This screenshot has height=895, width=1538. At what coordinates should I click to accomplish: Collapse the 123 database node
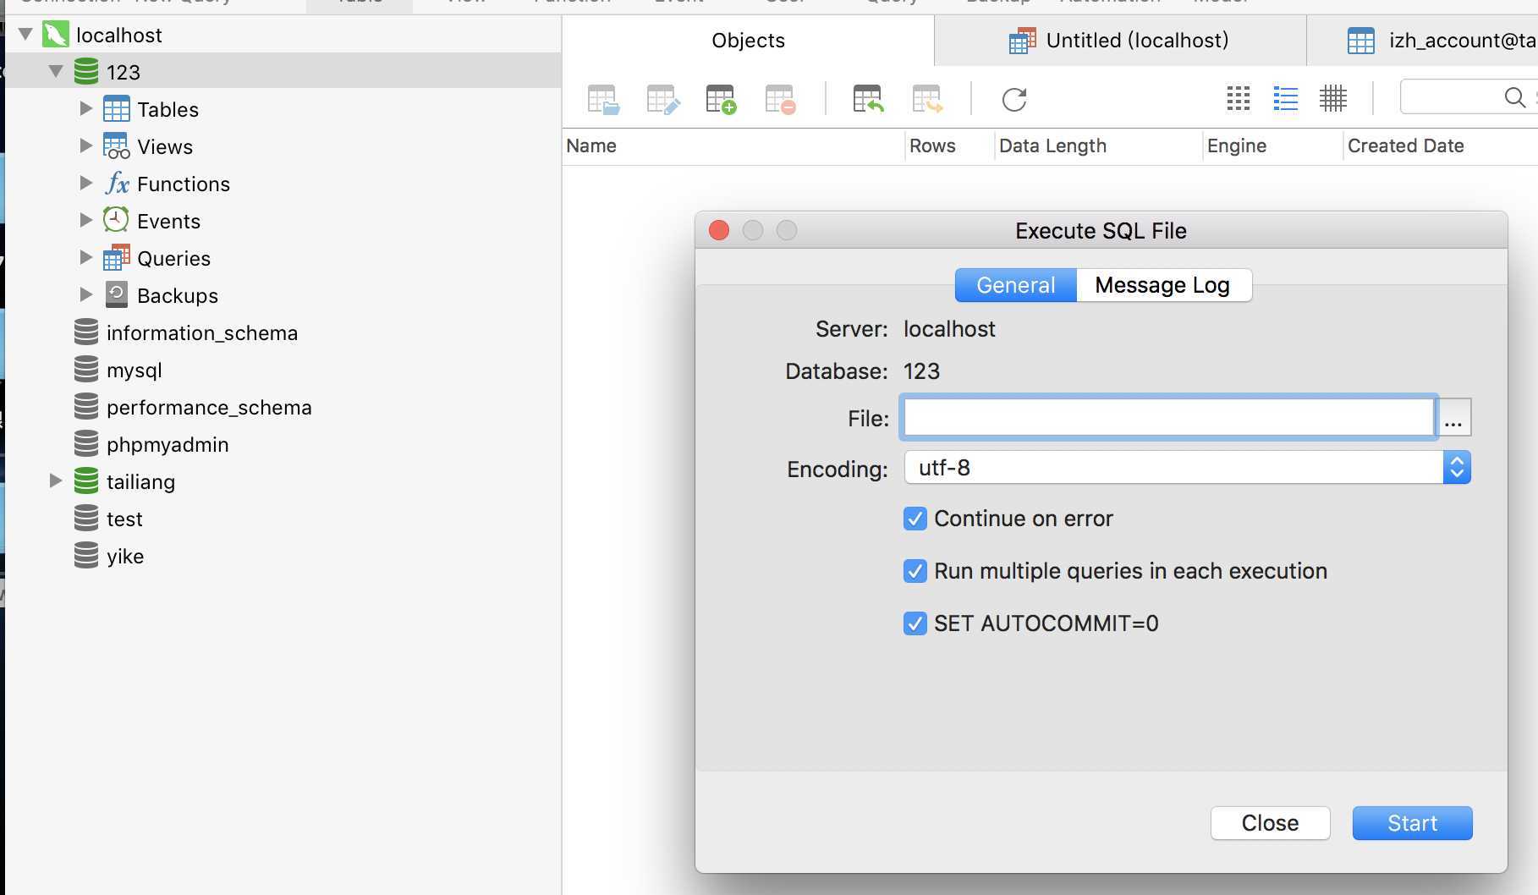click(56, 72)
